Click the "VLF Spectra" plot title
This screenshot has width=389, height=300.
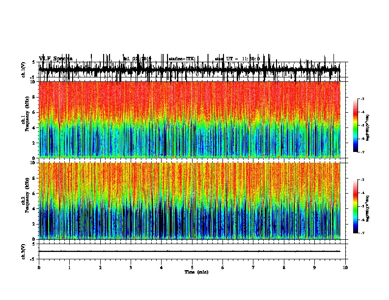tap(56, 59)
